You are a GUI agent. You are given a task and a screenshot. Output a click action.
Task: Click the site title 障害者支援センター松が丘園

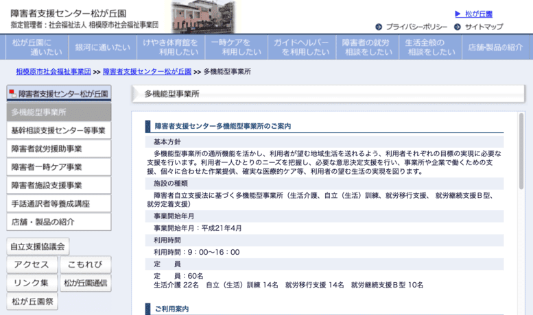click(x=69, y=14)
